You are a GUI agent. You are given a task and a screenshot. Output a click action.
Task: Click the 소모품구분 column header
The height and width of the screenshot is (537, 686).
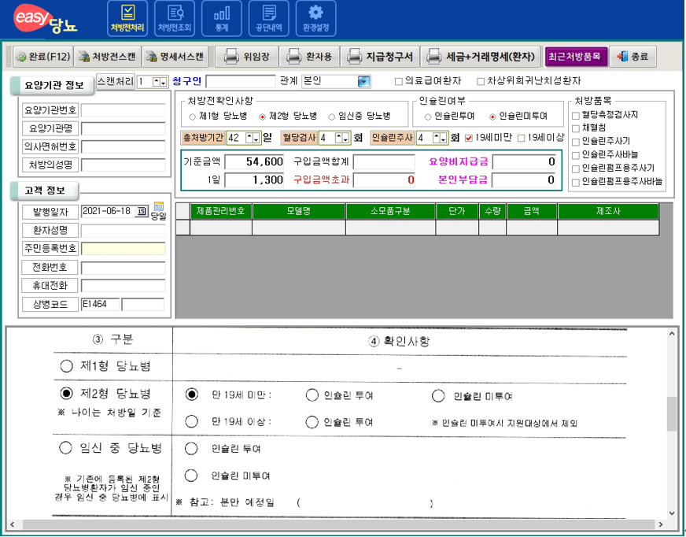[x=390, y=211]
